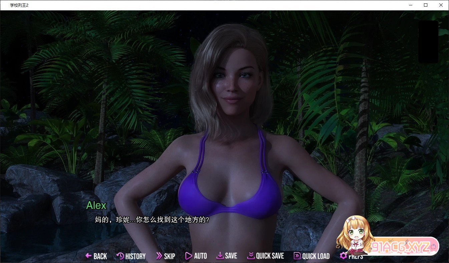Open dialogue log via History clock icon
449x263 pixels.
click(x=120, y=256)
